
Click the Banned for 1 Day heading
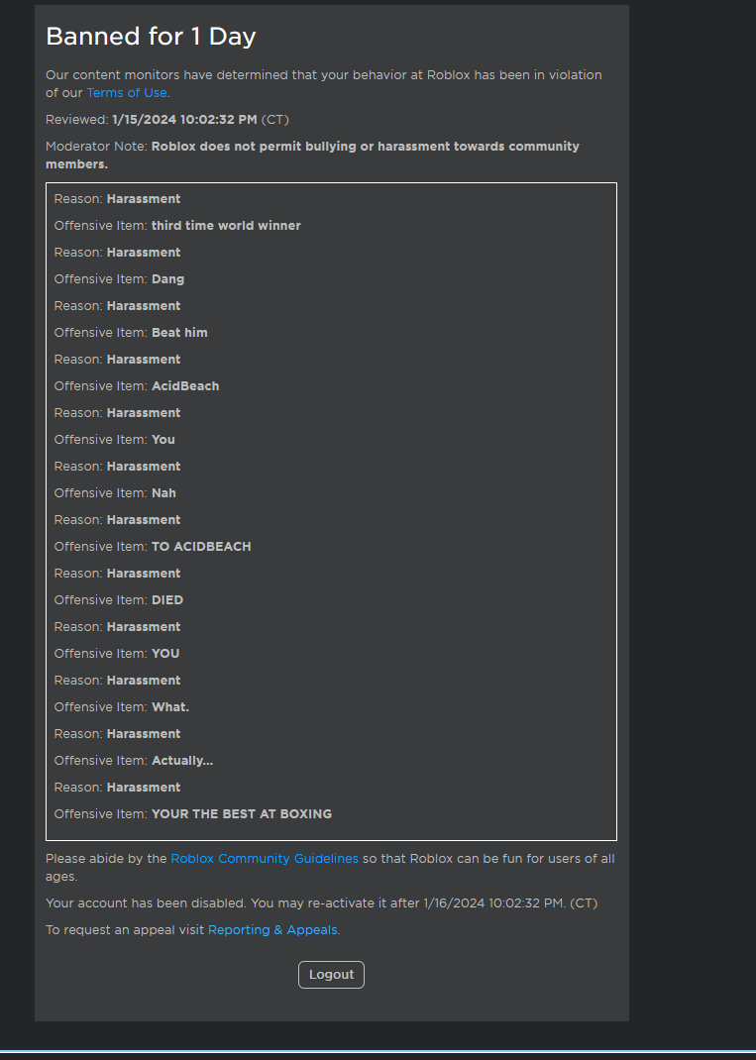(x=151, y=37)
